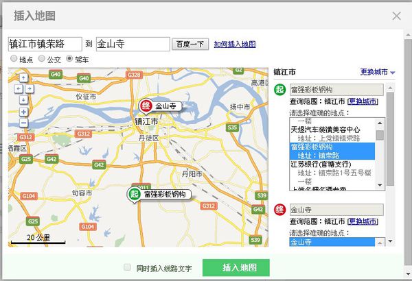Select the 地点 radio option
The height and width of the screenshot is (281, 412).
14,59
